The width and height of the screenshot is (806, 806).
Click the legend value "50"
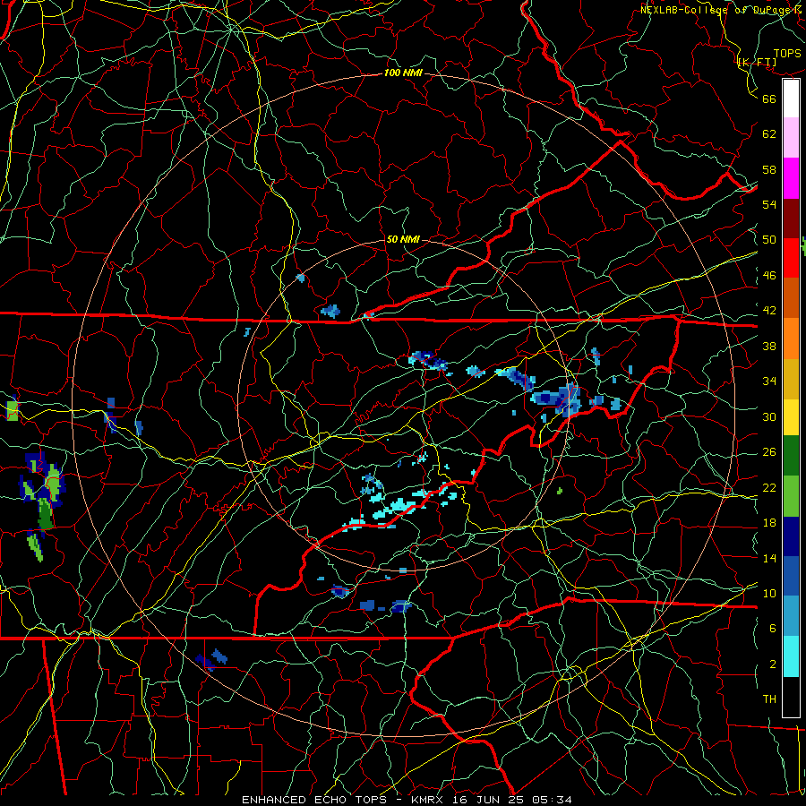coord(769,240)
